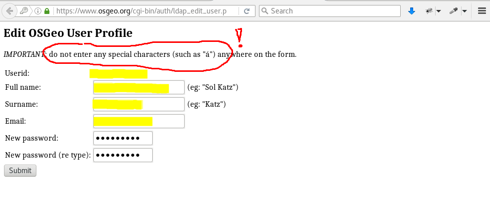Click the New password field
Image resolution: width=490 pixels, height=211 pixels.
123,138
